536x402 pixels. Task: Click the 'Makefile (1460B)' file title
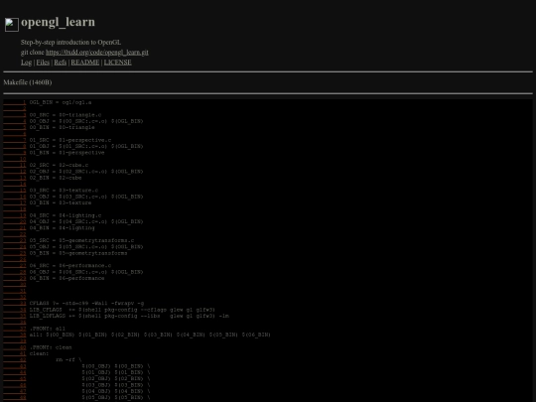(28, 82)
